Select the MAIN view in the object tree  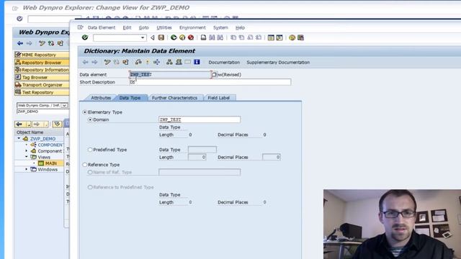coord(50,163)
